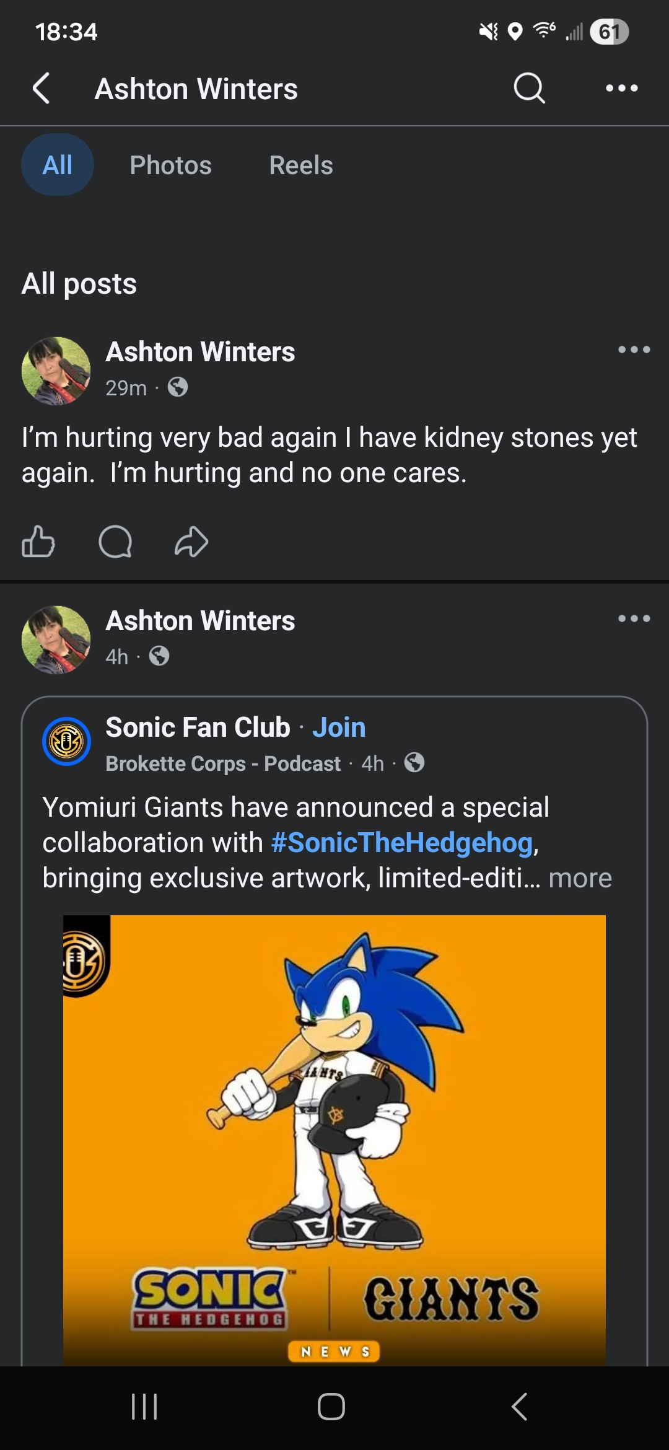This screenshot has width=669, height=1450.
Task: Expand the truncated post with more
Action: pos(580,878)
